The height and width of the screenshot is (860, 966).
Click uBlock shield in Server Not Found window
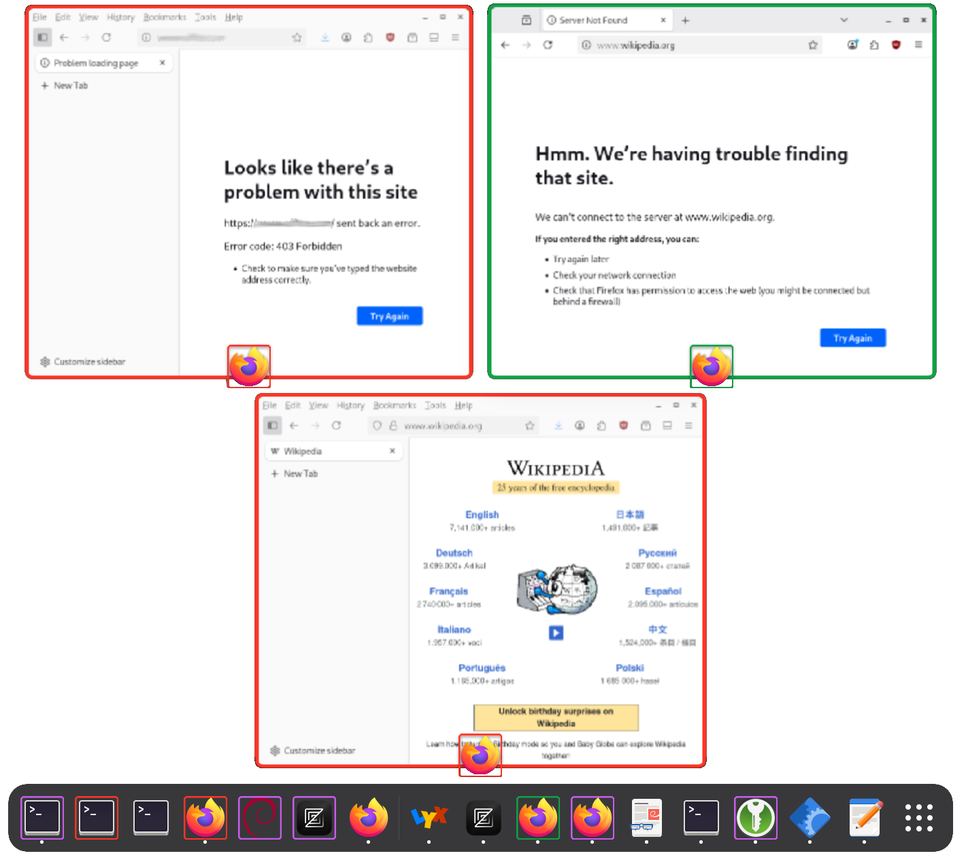point(896,45)
